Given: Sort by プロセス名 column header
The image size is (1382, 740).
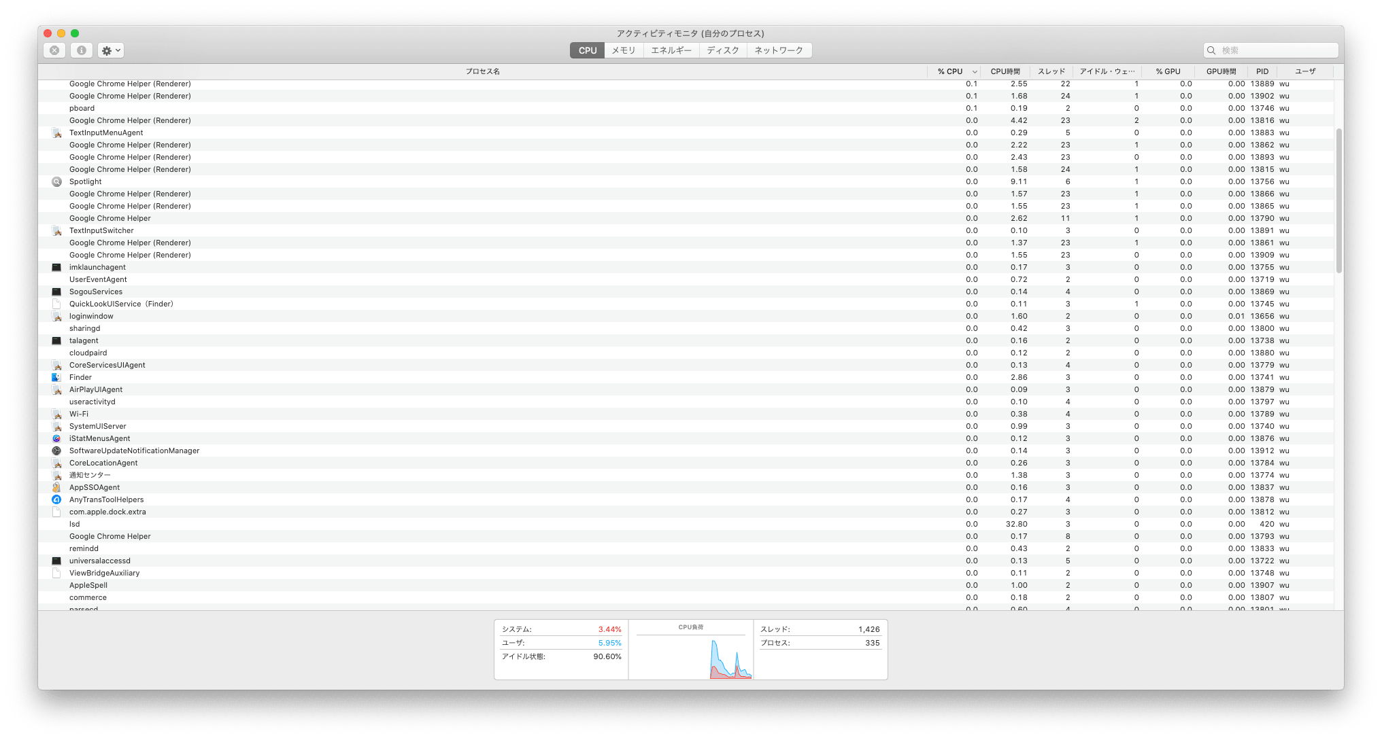Looking at the screenshot, I should (x=483, y=71).
